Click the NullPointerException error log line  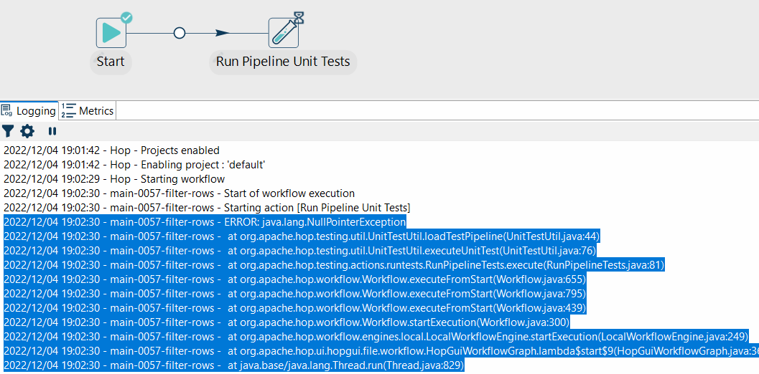point(205,222)
